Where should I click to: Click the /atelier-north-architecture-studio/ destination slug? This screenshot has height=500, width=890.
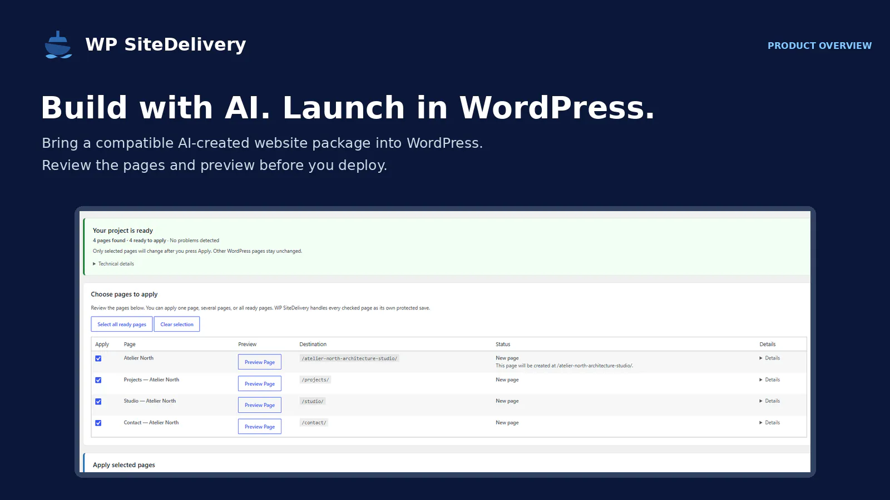tap(349, 358)
